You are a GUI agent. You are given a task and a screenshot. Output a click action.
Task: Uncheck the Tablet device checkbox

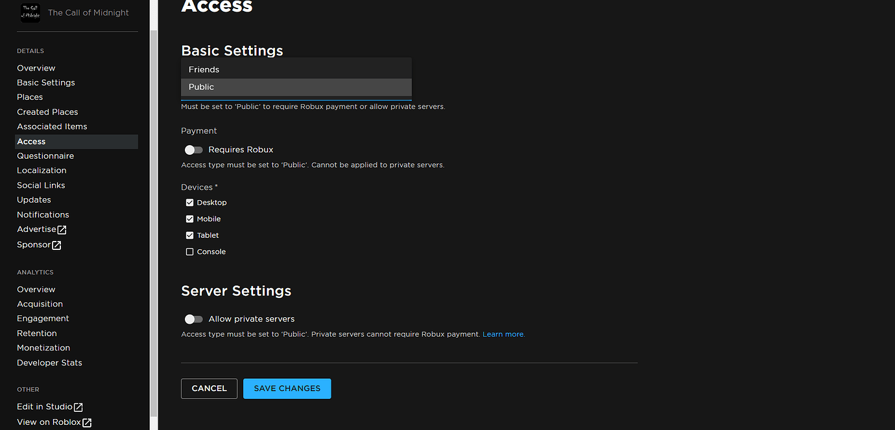tap(190, 234)
